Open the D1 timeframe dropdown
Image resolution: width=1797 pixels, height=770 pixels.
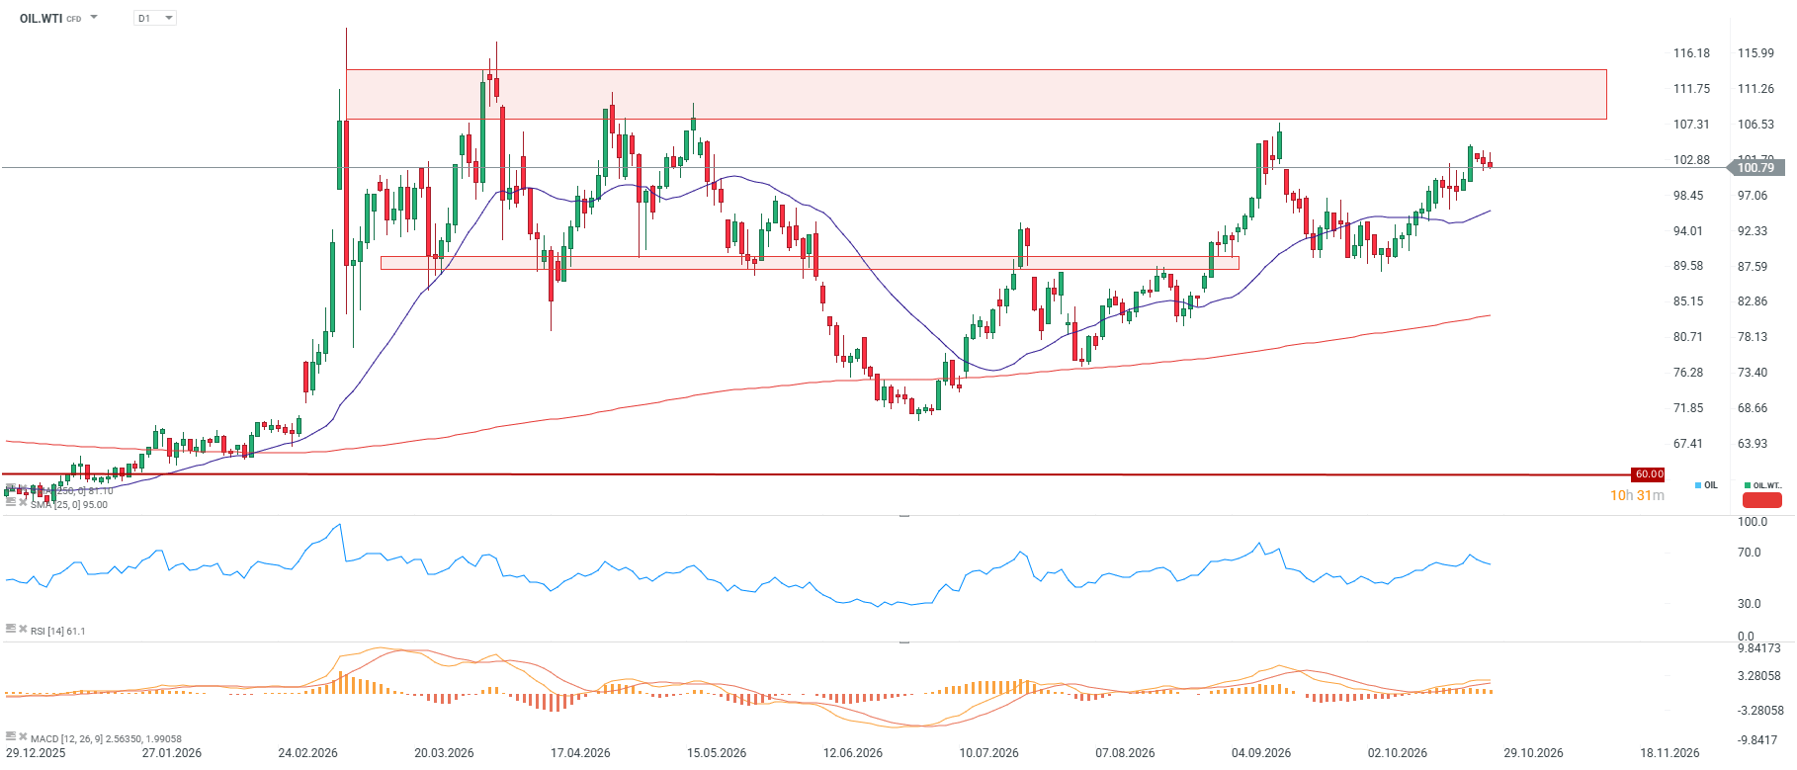click(x=155, y=18)
